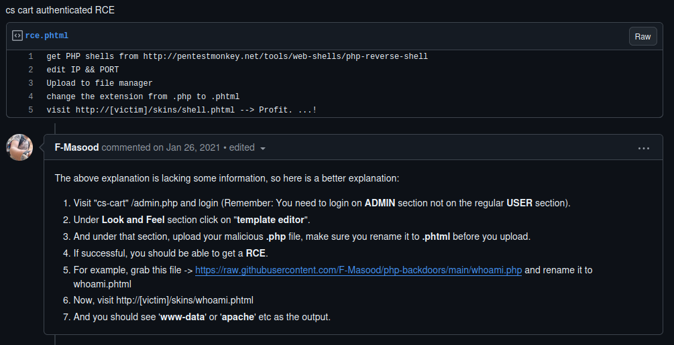
Task: Visit the F-Masood author profile
Action: click(x=77, y=147)
